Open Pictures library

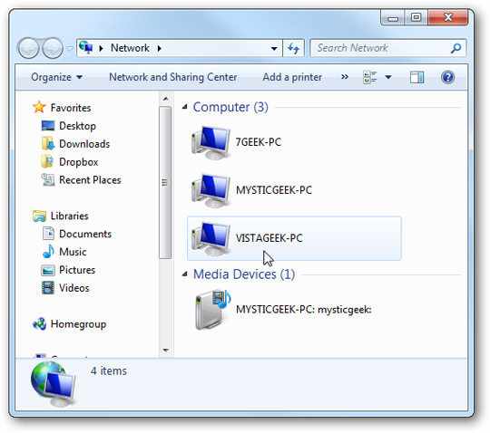(77, 270)
